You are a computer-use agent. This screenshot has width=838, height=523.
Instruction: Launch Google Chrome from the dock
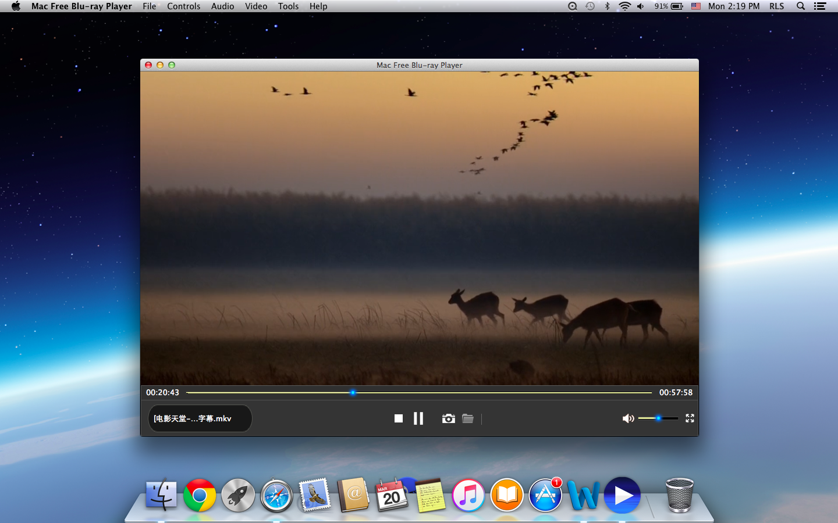point(199,496)
